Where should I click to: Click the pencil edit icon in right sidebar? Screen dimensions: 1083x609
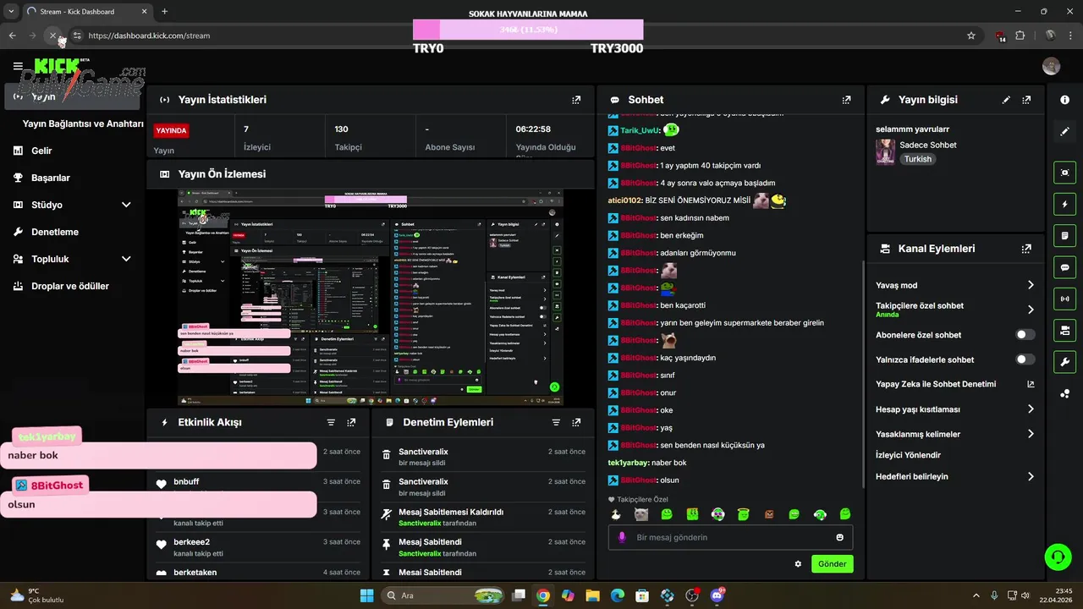(x=1064, y=132)
